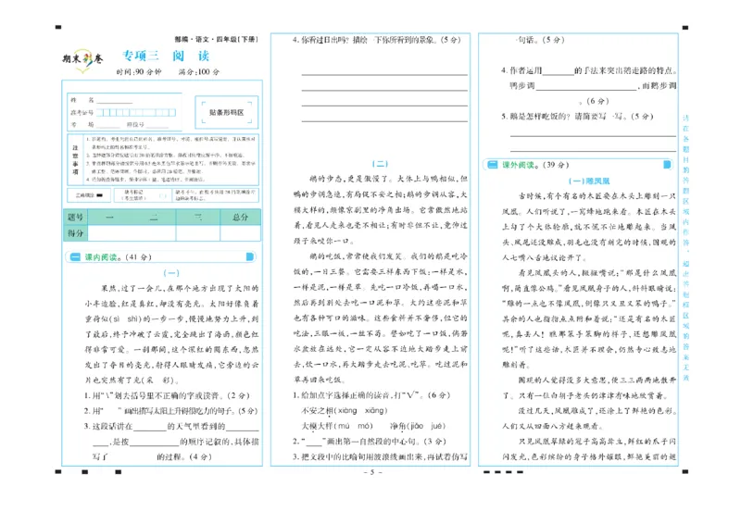Click the 座位号 blank line

[157, 125]
